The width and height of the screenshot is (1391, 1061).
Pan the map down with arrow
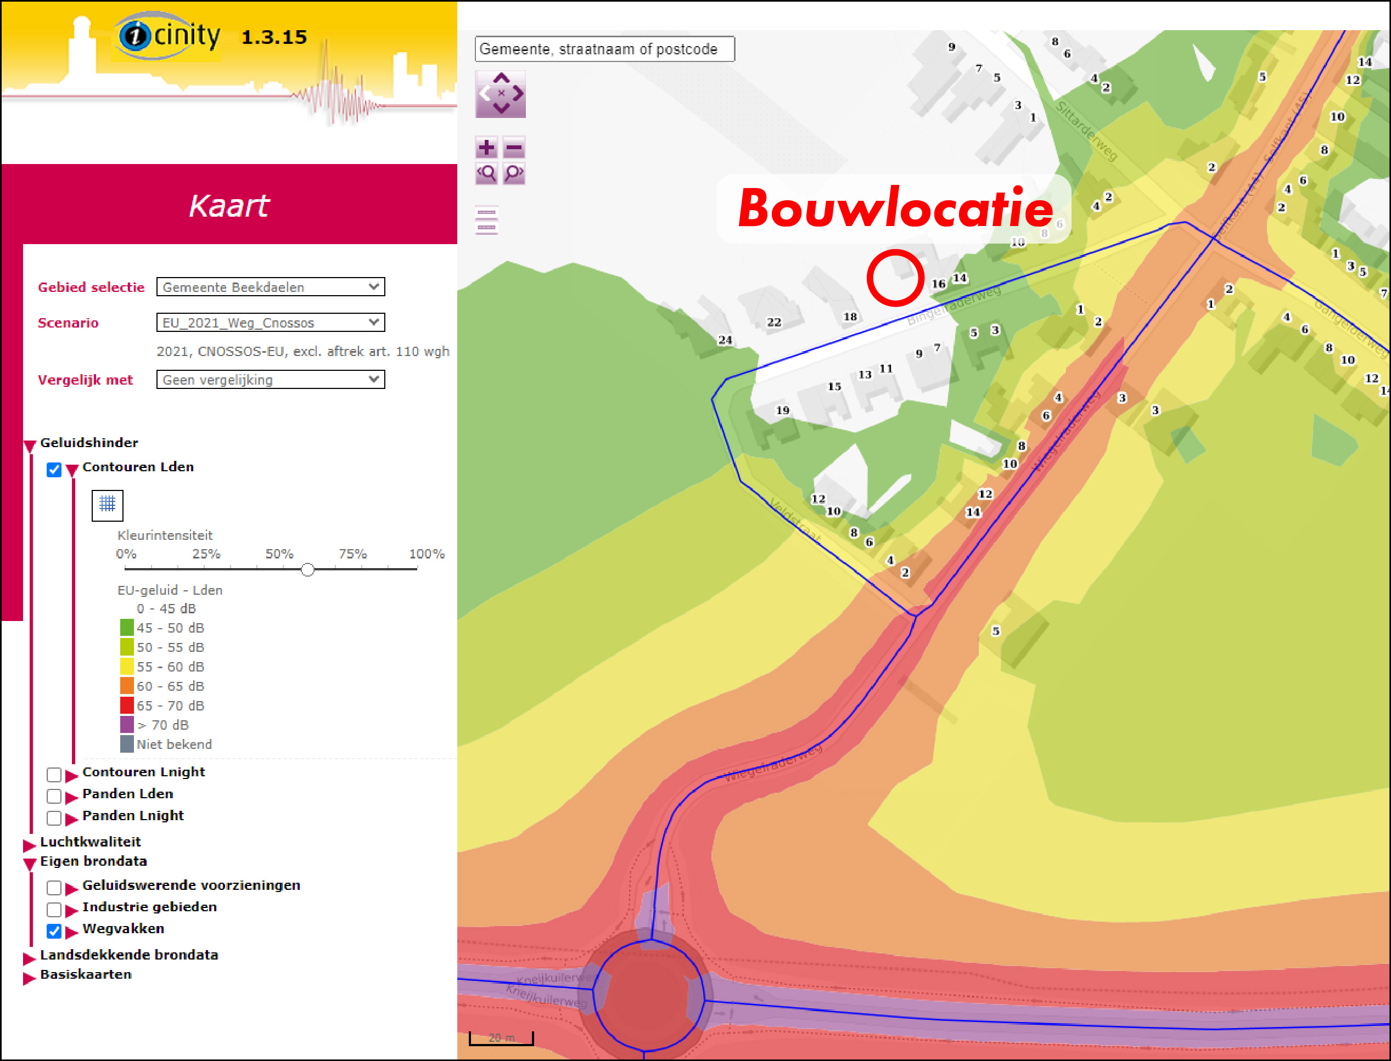501,109
